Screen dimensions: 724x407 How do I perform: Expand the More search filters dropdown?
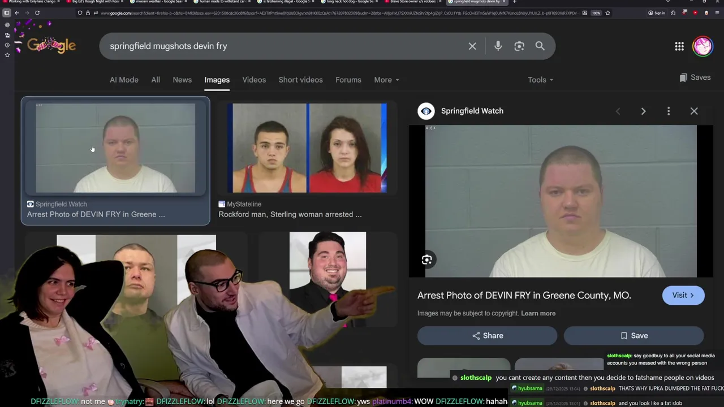pos(386,80)
